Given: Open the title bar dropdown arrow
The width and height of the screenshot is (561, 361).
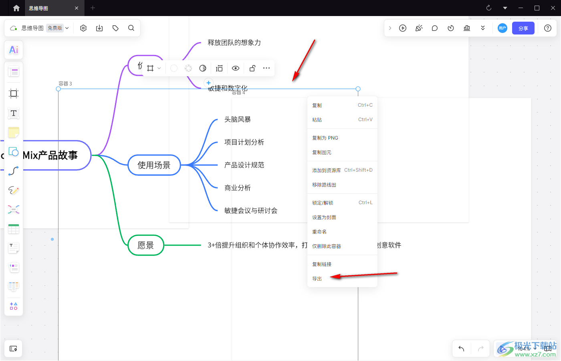Looking at the screenshot, I should point(505,8).
